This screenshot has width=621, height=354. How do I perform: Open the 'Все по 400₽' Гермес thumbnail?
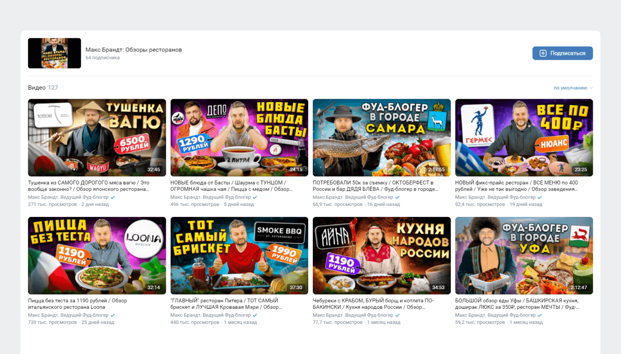pos(524,137)
